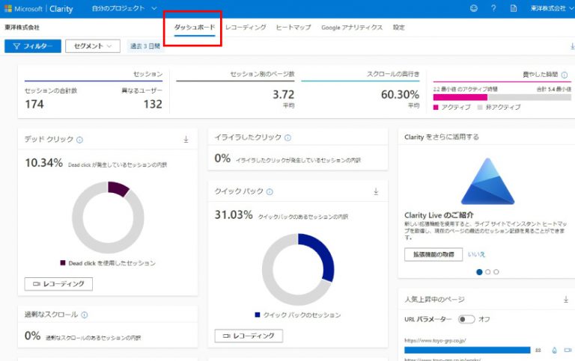
Task: Open the help question mark icon
Action: [493, 8]
